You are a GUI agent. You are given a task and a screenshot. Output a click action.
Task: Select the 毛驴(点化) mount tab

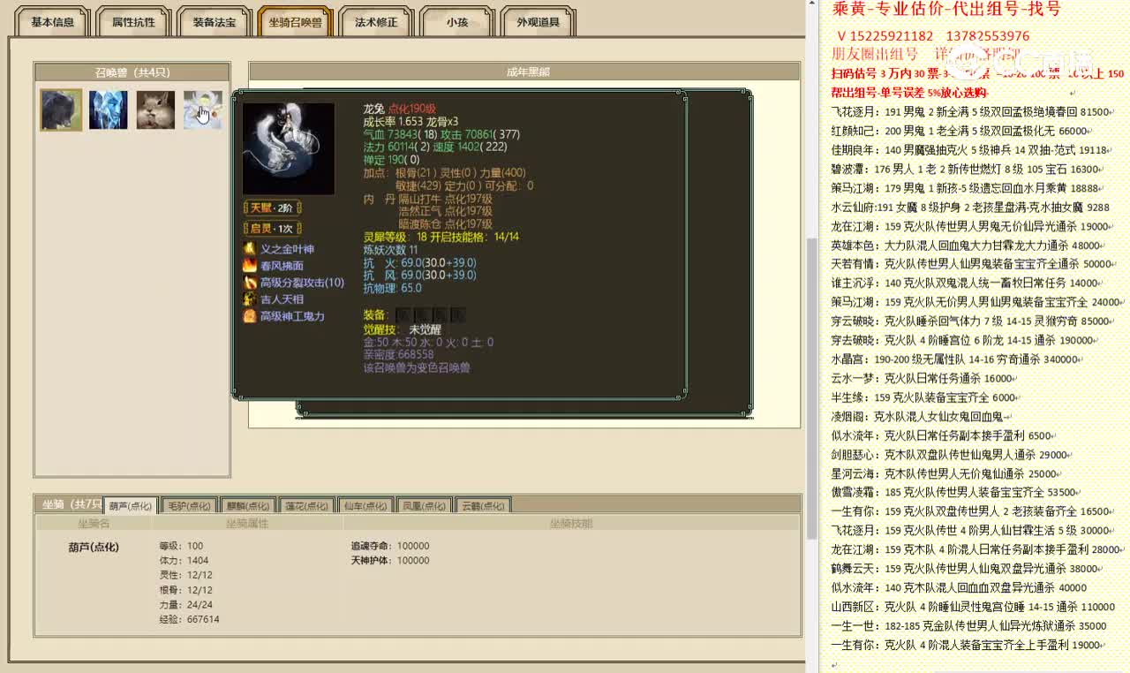[x=189, y=506]
